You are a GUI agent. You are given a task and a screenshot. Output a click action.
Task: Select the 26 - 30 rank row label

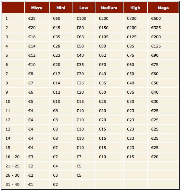coord(13,175)
